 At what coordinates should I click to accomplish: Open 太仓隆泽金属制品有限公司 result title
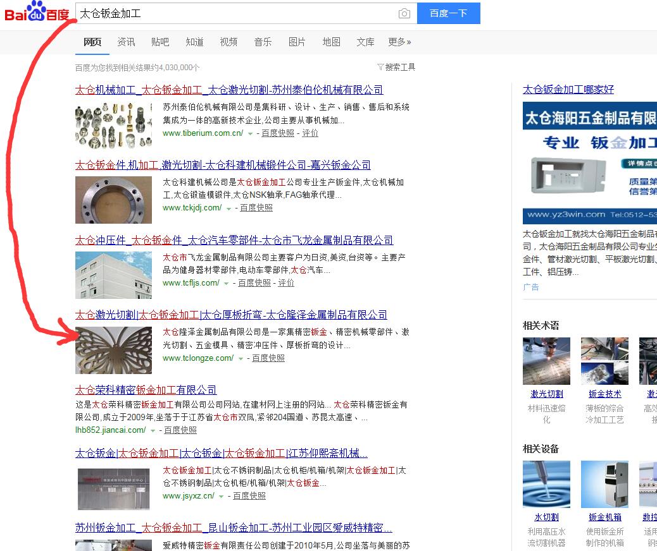click(231, 315)
